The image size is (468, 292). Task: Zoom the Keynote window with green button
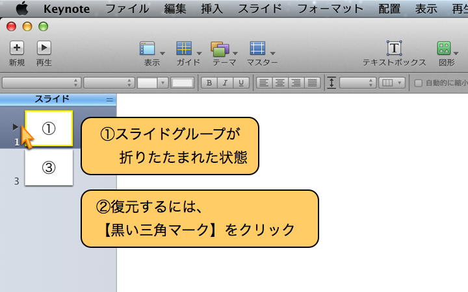point(44,27)
